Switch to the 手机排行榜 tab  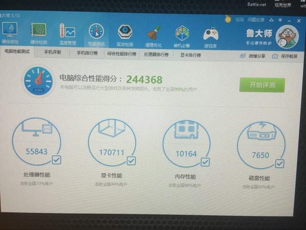pyautogui.click(x=87, y=53)
